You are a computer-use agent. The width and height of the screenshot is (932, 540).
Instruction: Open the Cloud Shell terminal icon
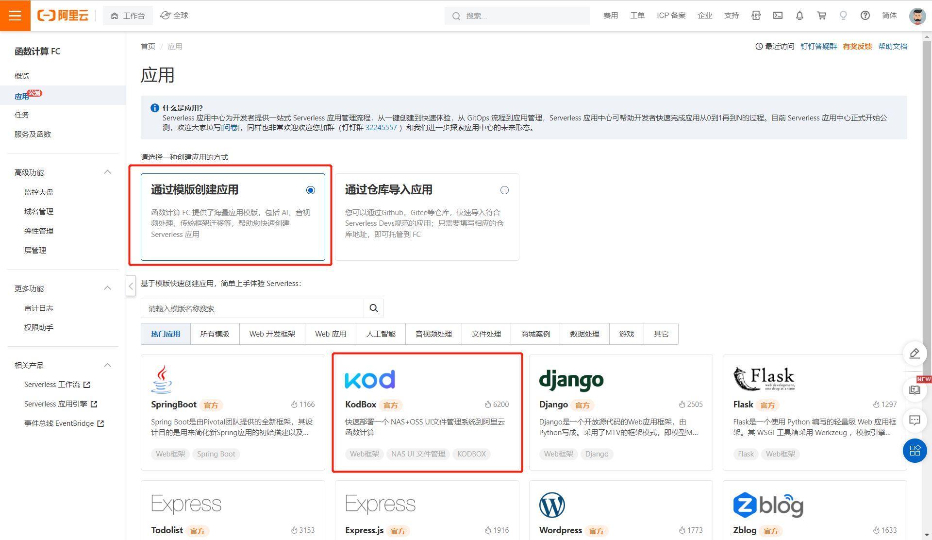778,16
